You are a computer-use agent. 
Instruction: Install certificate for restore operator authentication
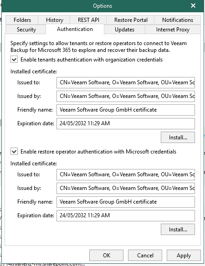pyautogui.click(x=178, y=230)
